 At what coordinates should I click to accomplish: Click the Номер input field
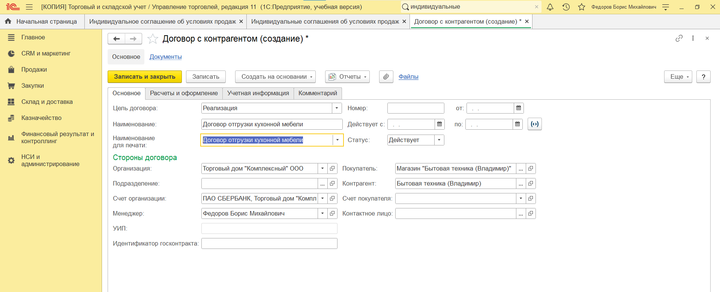tap(415, 108)
